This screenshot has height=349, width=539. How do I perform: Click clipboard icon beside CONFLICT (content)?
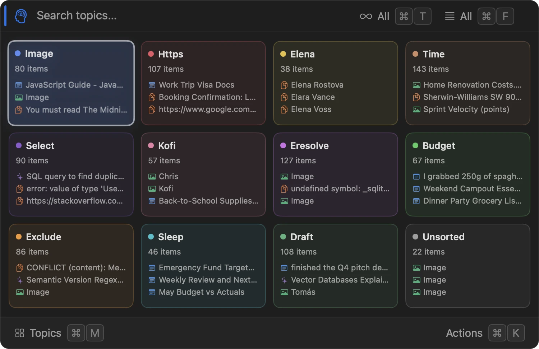[20, 268]
